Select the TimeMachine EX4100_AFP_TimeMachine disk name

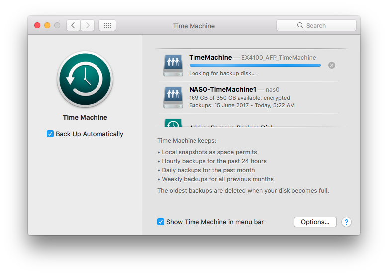tap(252, 57)
